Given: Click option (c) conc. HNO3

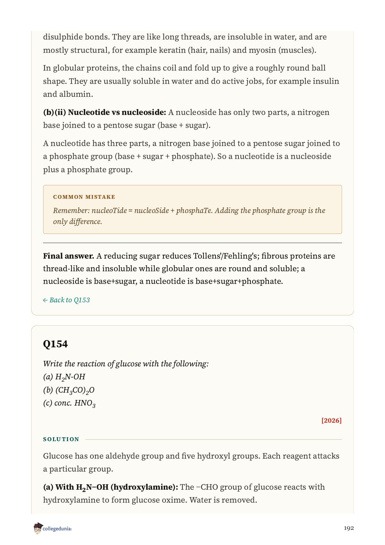Looking at the screenshot, I should point(69,404).
